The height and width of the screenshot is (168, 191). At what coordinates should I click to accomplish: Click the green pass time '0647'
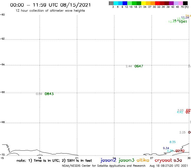139,66
